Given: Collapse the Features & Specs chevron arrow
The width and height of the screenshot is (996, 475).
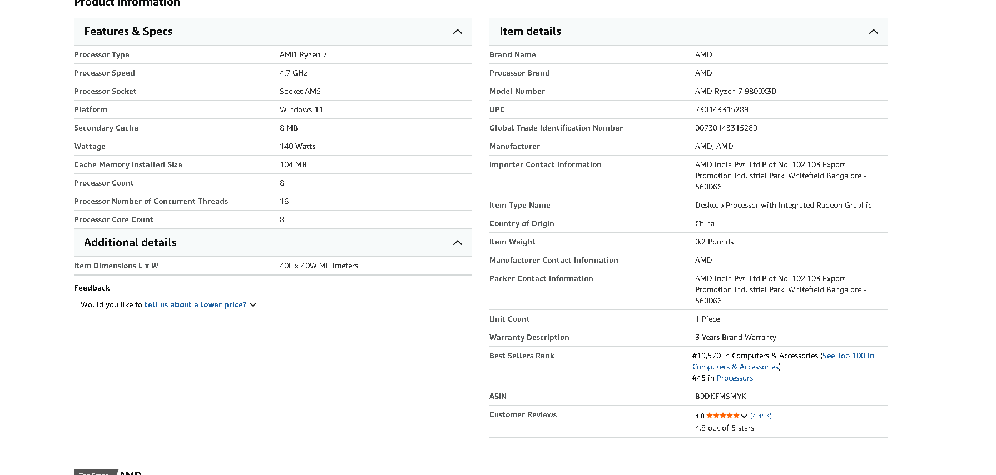Looking at the screenshot, I should pos(457,32).
